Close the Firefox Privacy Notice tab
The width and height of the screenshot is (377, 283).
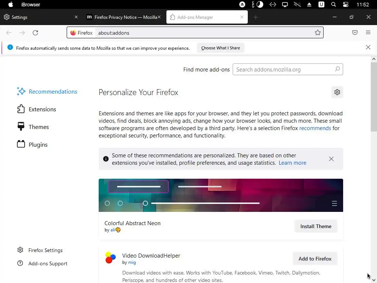pyautogui.click(x=159, y=17)
